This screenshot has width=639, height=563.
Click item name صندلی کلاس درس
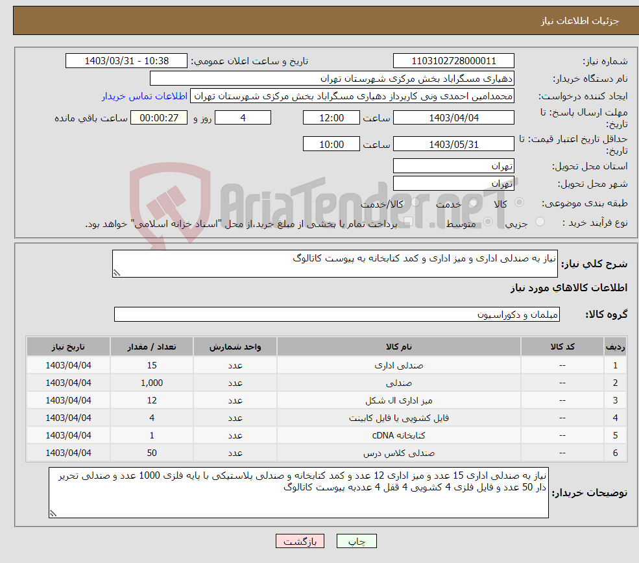point(399,453)
